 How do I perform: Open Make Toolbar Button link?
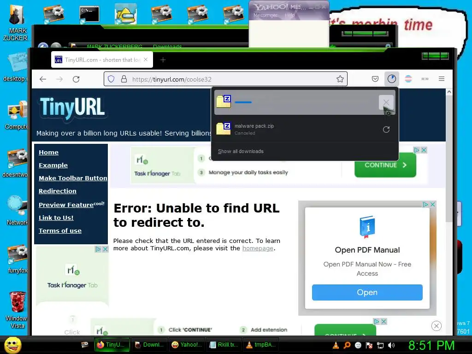[x=73, y=178]
